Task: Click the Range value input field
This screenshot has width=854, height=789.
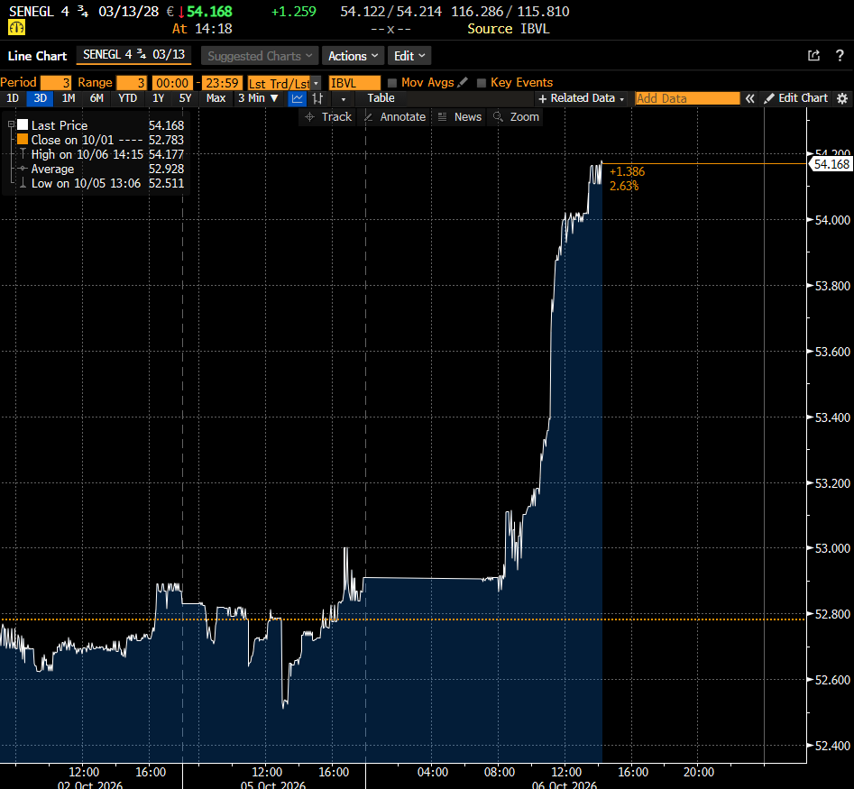Action: click(132, 83)
